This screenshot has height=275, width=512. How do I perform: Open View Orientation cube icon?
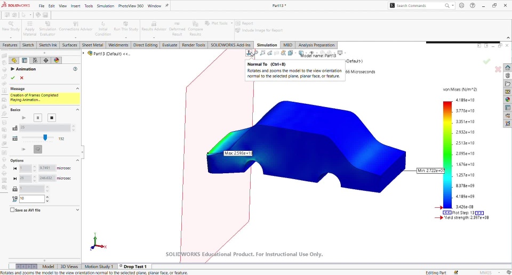point(290,53)
